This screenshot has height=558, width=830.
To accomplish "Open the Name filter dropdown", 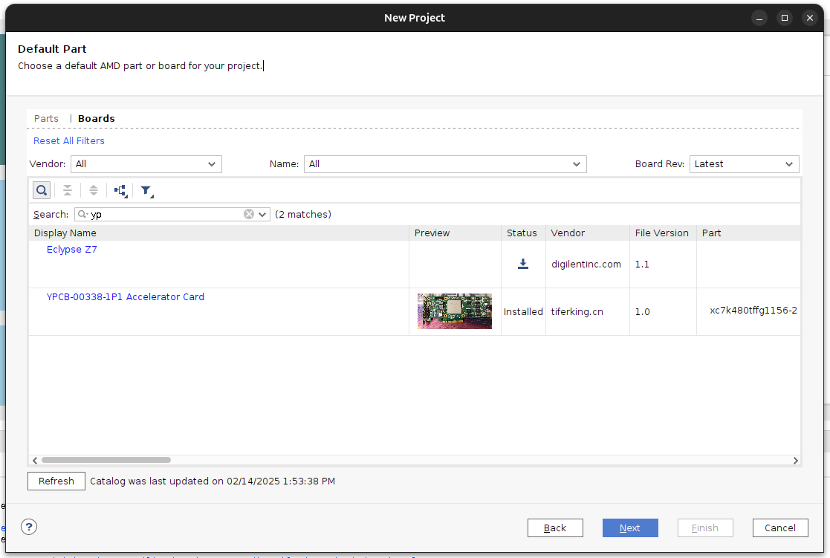I will tap(444, 164).
